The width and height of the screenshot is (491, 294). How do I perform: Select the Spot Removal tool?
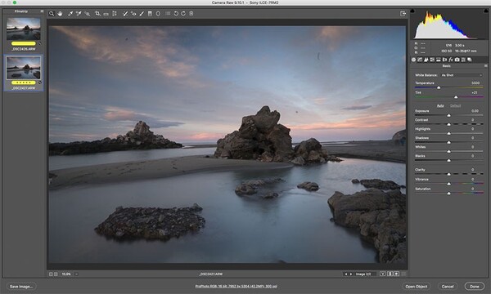(x=125, y=14)
